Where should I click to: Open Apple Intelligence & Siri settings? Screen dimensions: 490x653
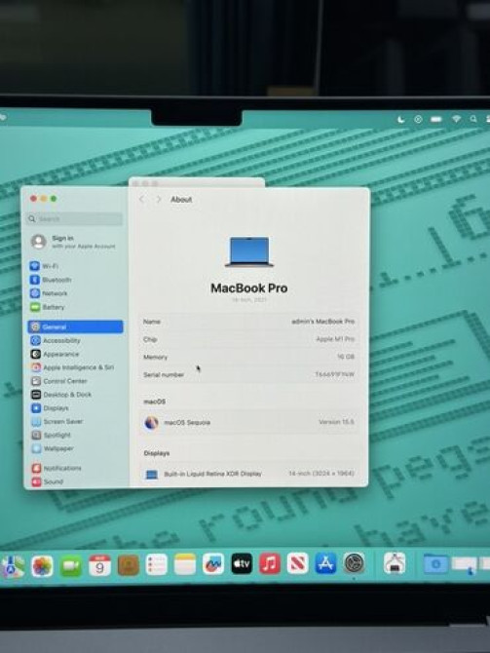72,367
